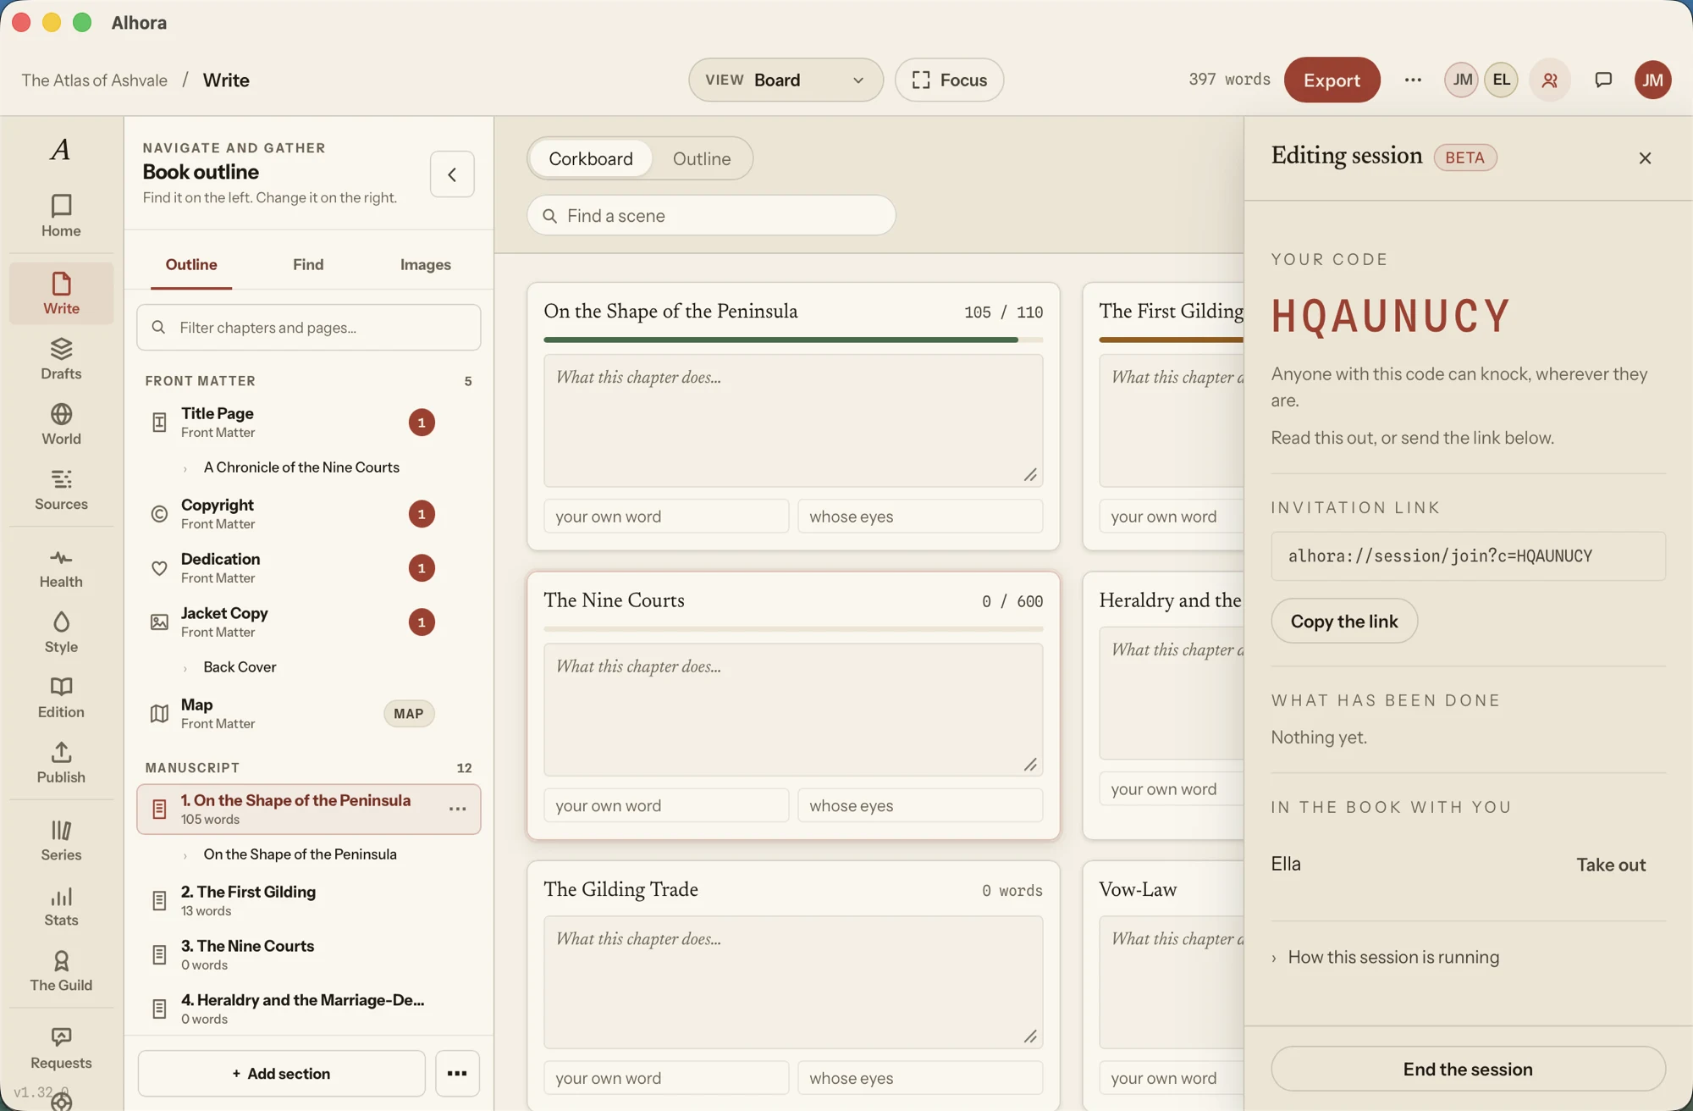Viewport: 1693px width, 1111px height.
Task: Open the Health pulse icon
Action: [x=61, y=567]
